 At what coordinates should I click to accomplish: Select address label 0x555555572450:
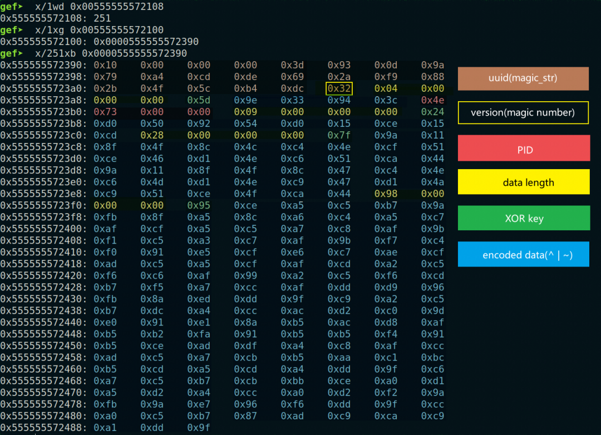pyautogui.click(x=44, y=345)
